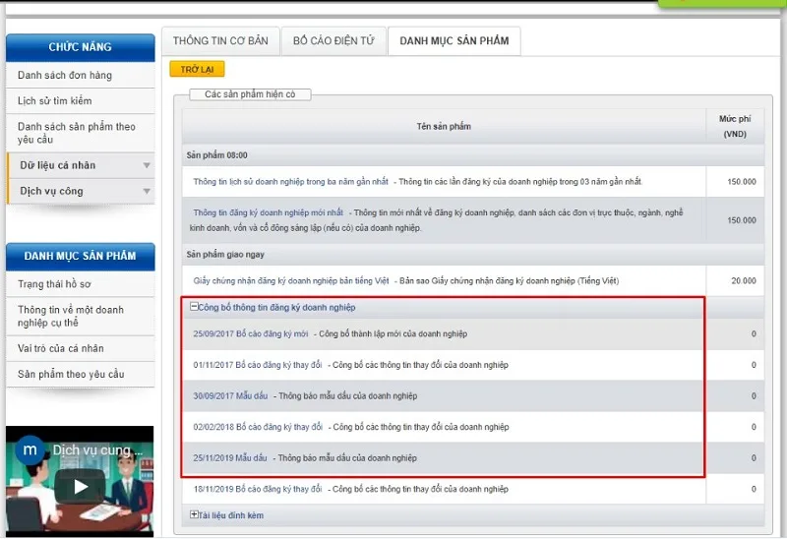Open Thông tin đăng ký doanh nghiệp mới nhất

(x=269, y=212)
